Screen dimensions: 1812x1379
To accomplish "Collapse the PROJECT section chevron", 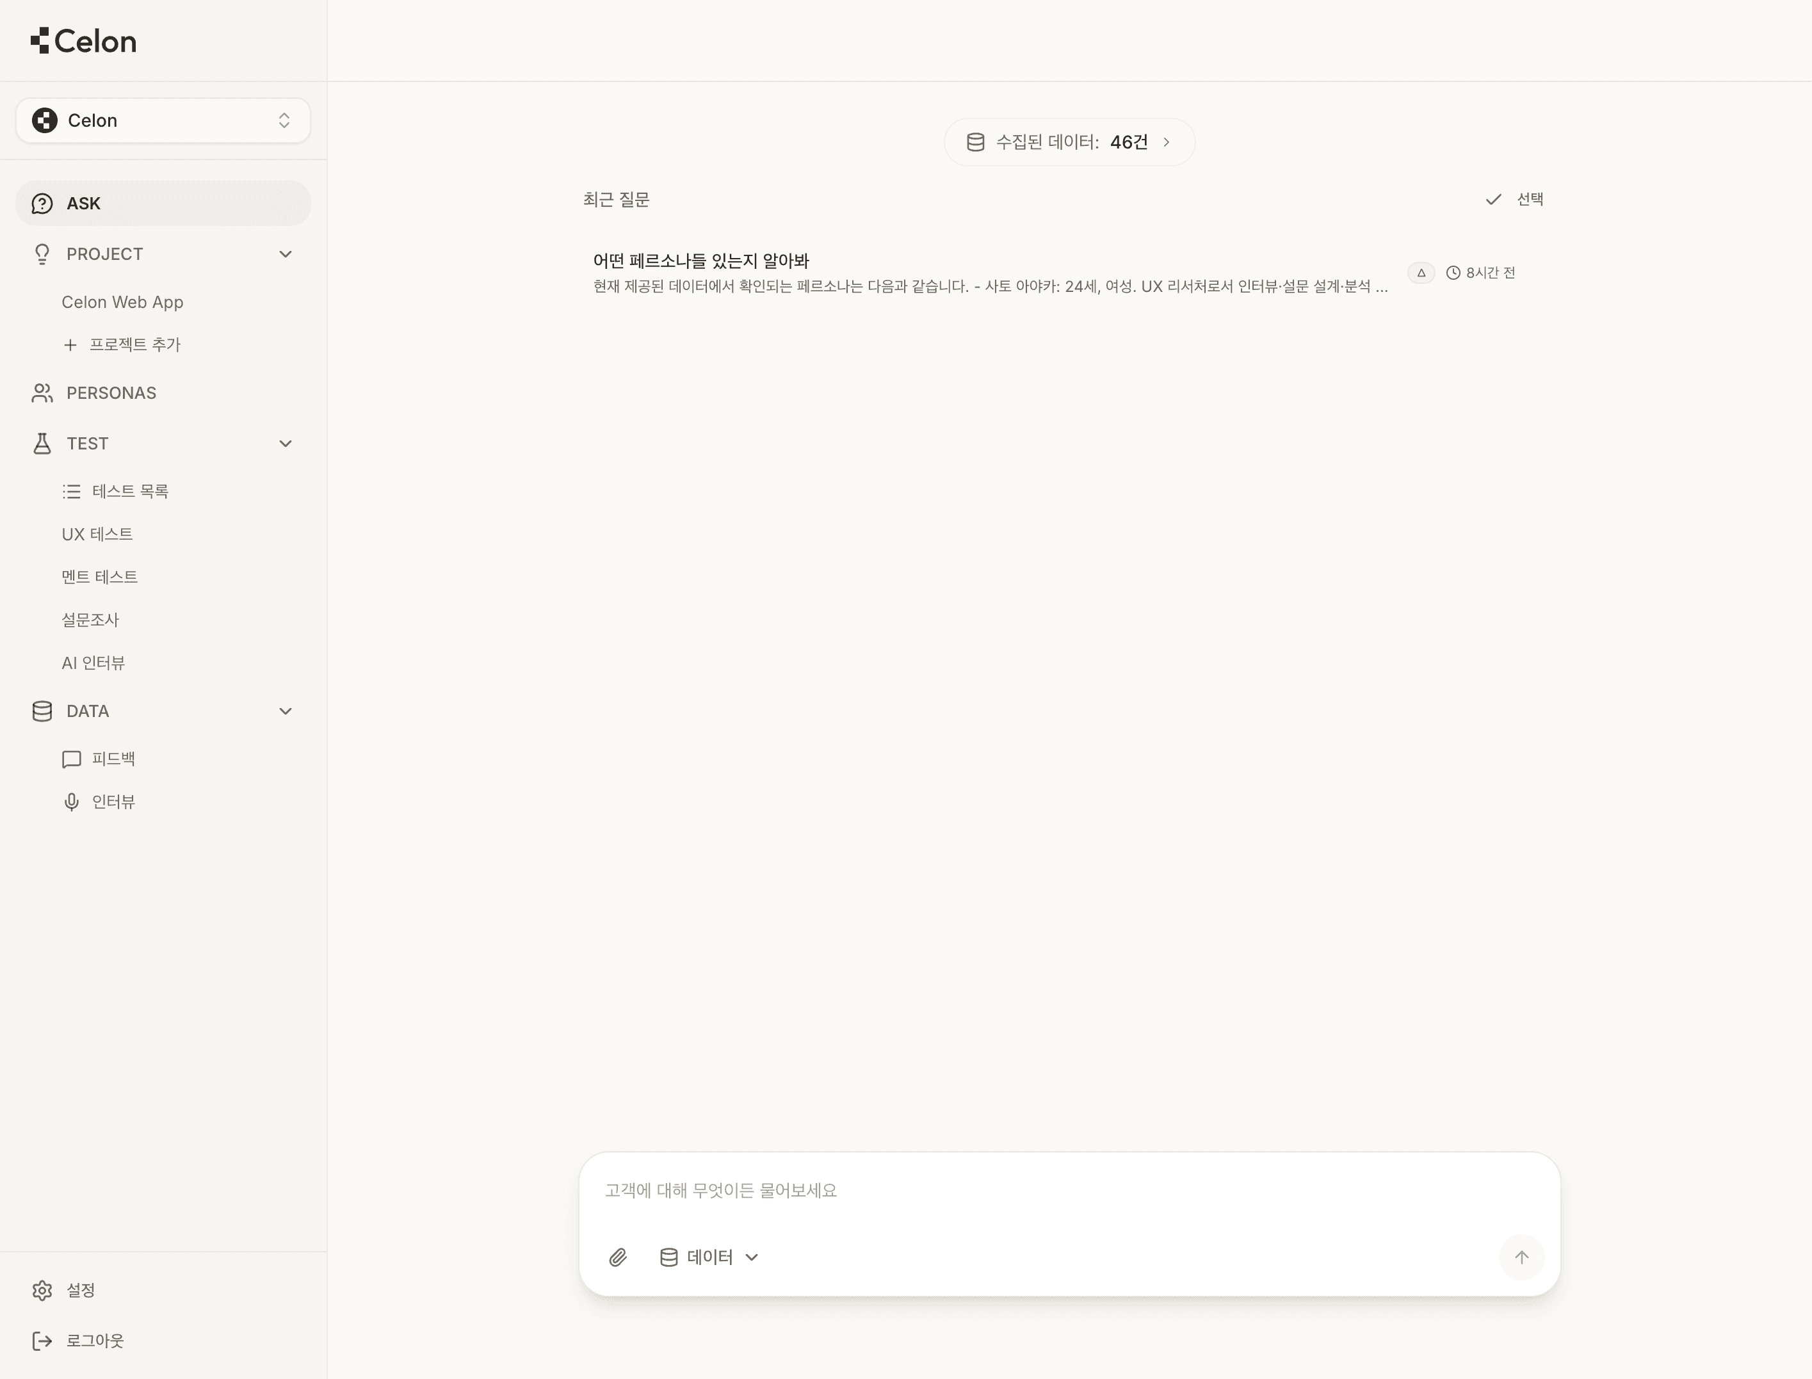I will 285,254.
